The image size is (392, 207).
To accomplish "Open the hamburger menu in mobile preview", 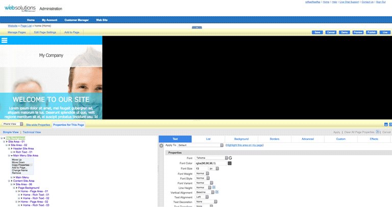I will [x=4, y=40].
